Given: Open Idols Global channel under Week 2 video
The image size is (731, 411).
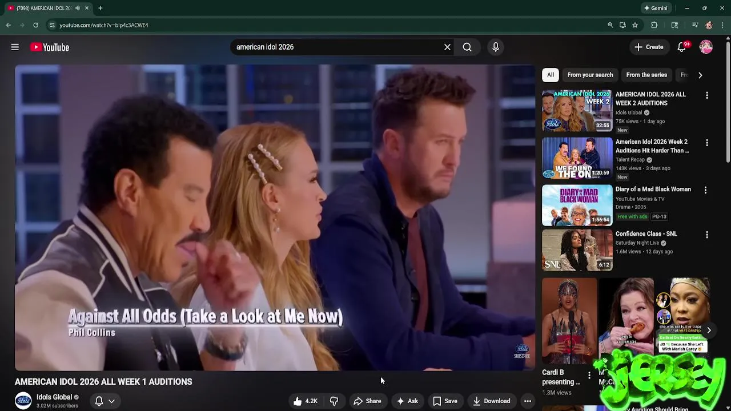Looking at the screenshot, I should 629,113.
